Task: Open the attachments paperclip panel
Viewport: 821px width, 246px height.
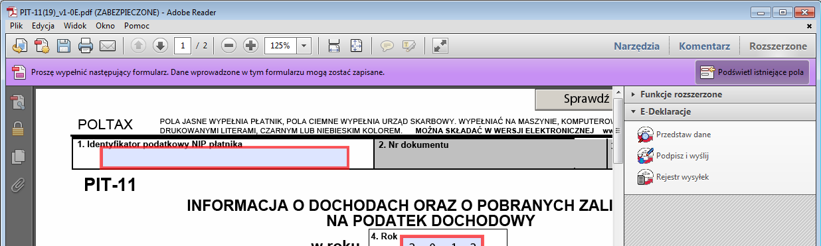Action: pyautogui.click(x=18, y=185)
